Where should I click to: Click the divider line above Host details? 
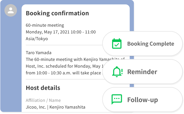tap(64, 79)
